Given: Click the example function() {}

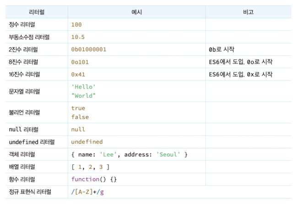Looking at the screenshot, I should [x=94, y=179].
